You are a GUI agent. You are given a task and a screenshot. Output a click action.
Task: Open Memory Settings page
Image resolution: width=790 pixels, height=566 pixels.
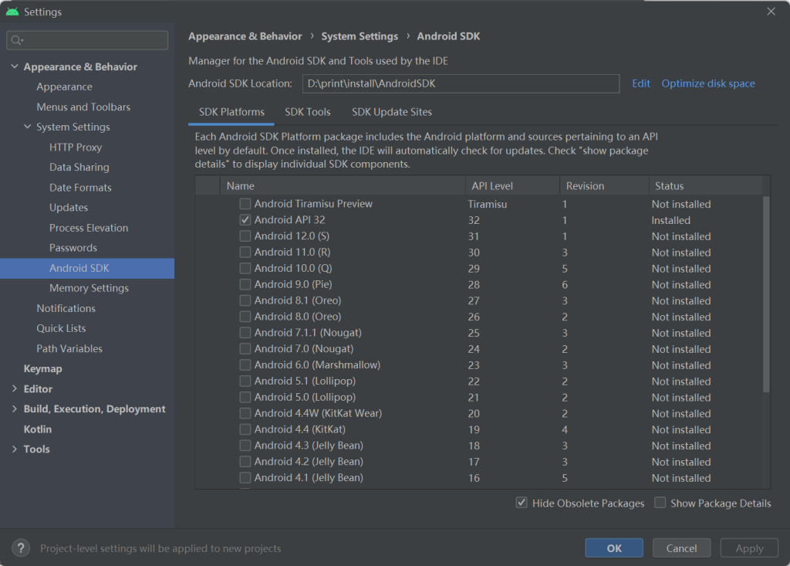pyautogui.click(x=89, y=288)
